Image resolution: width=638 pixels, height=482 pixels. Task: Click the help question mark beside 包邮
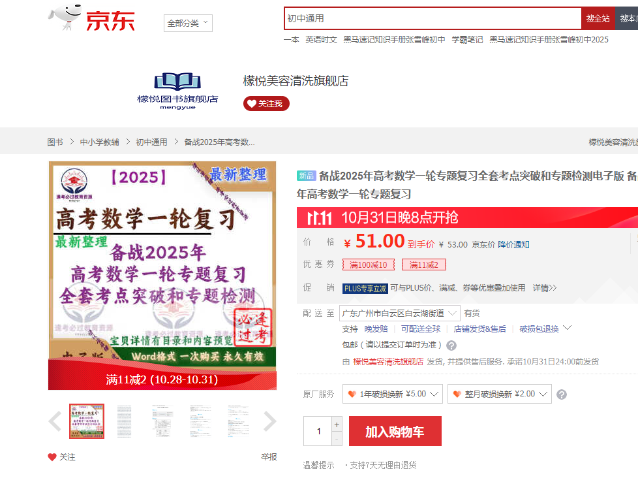[x=451, y=345]
